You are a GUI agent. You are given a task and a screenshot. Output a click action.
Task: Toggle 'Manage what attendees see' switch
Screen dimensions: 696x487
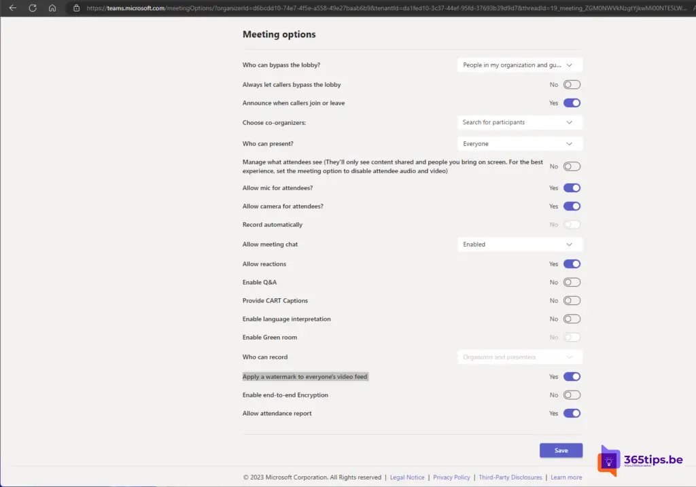click(x=572, y=166)
